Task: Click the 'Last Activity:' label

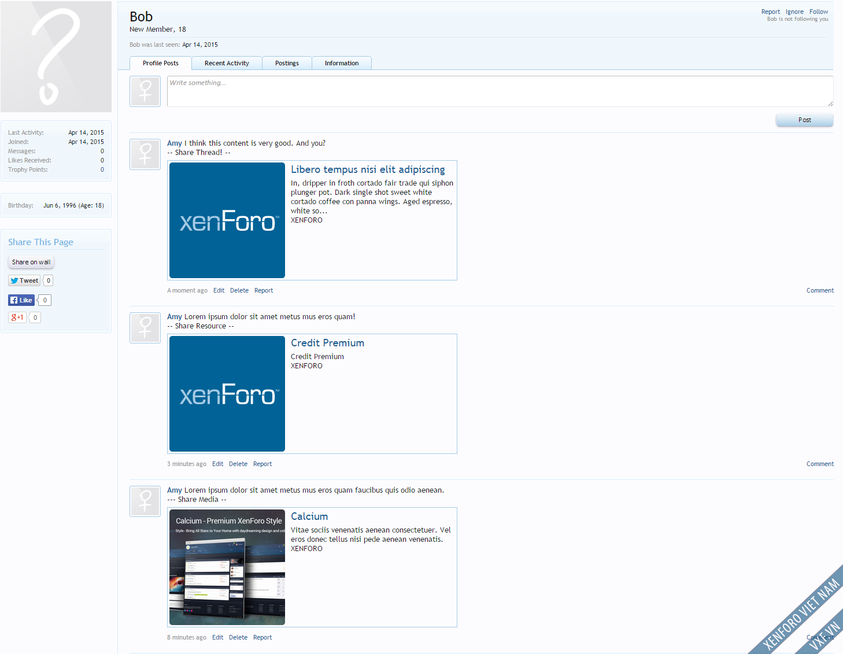Action: click(x=26, y=132)
